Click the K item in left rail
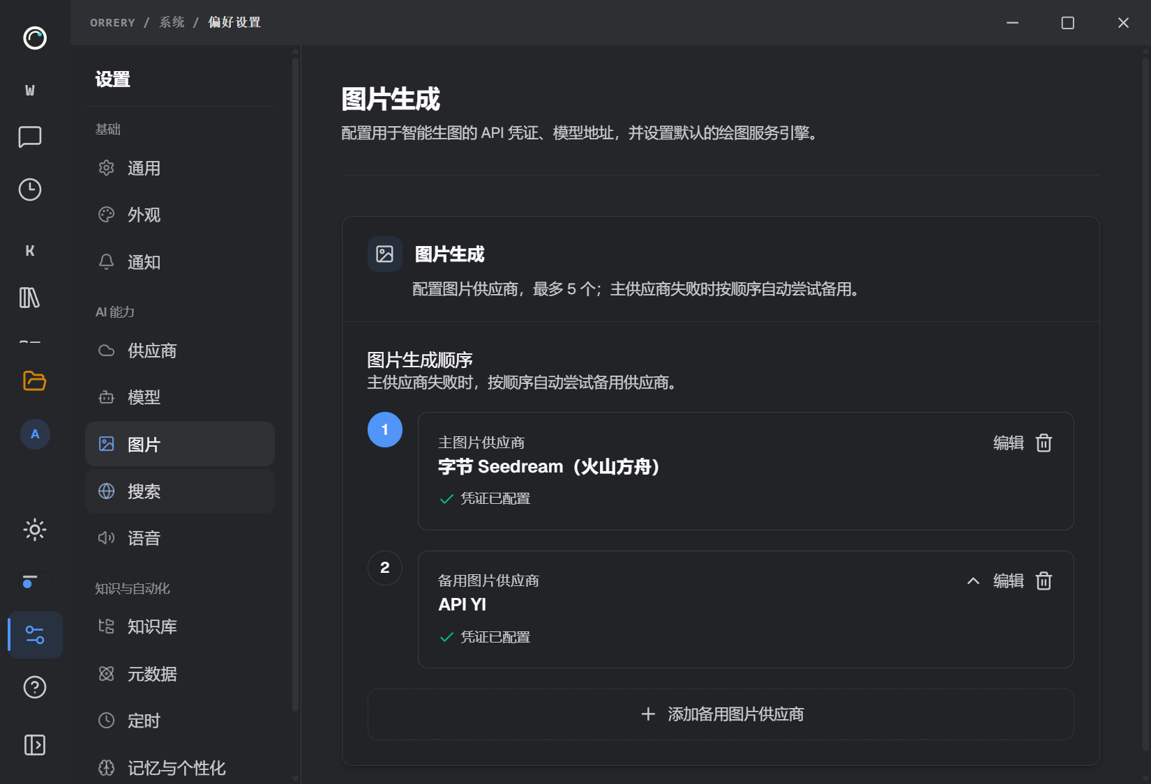This screenshot has width=1151, height=784. [x=30, y=250]
